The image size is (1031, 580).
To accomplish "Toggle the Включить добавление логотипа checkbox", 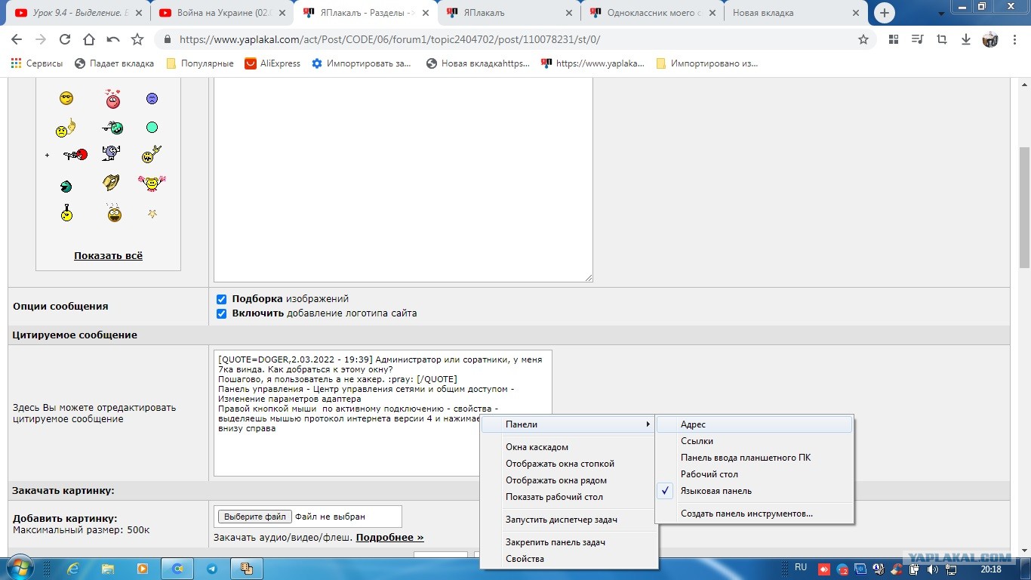I will coord(222,313).
